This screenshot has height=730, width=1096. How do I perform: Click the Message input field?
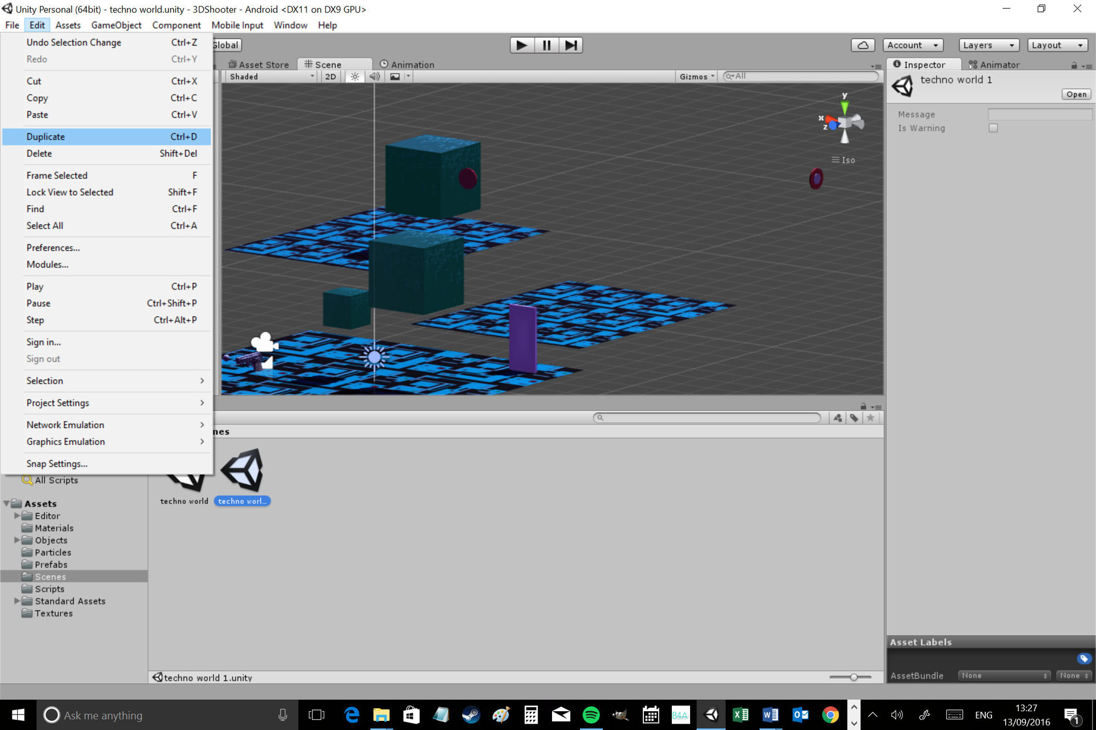[x=1039, y=114]
